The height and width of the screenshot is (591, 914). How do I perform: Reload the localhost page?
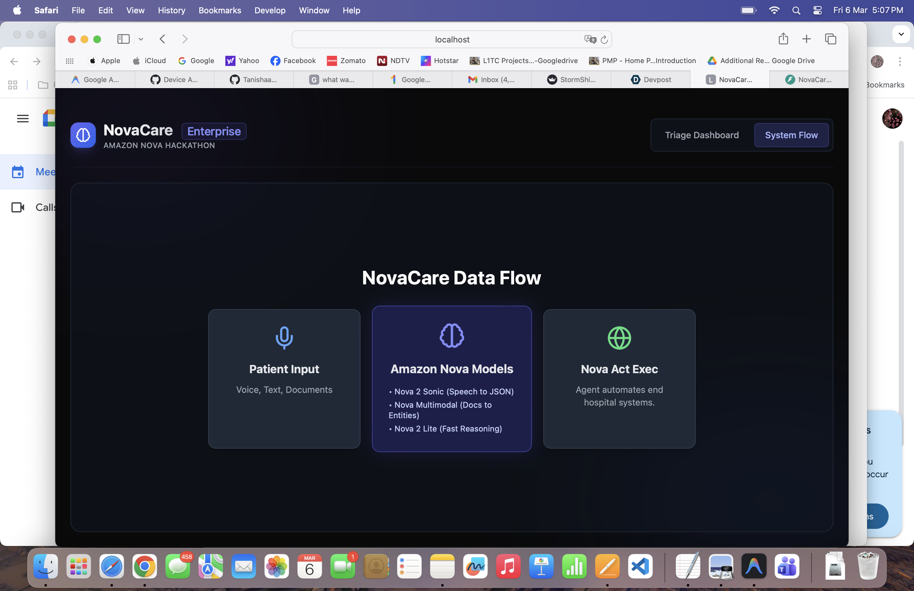point(604,40)
